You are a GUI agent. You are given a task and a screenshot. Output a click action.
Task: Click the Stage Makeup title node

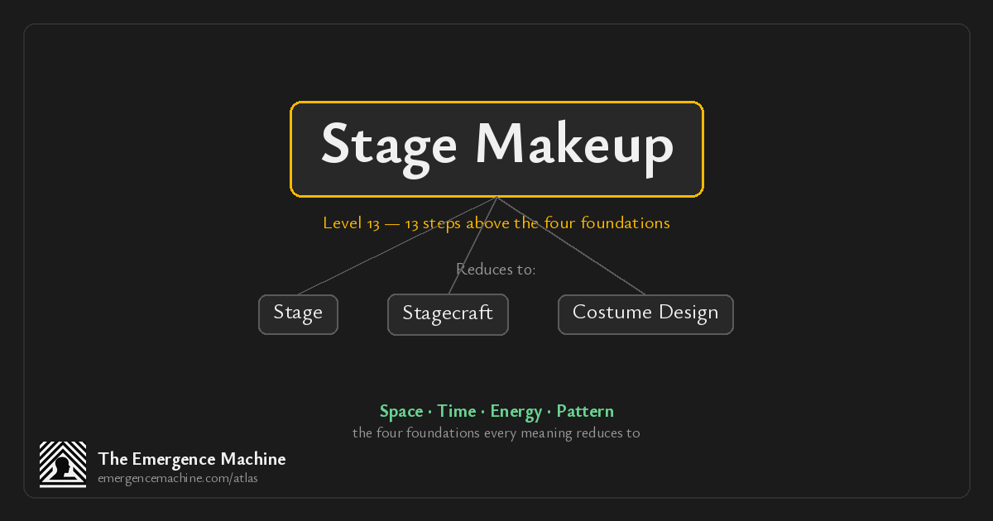(x=496, y=149)
